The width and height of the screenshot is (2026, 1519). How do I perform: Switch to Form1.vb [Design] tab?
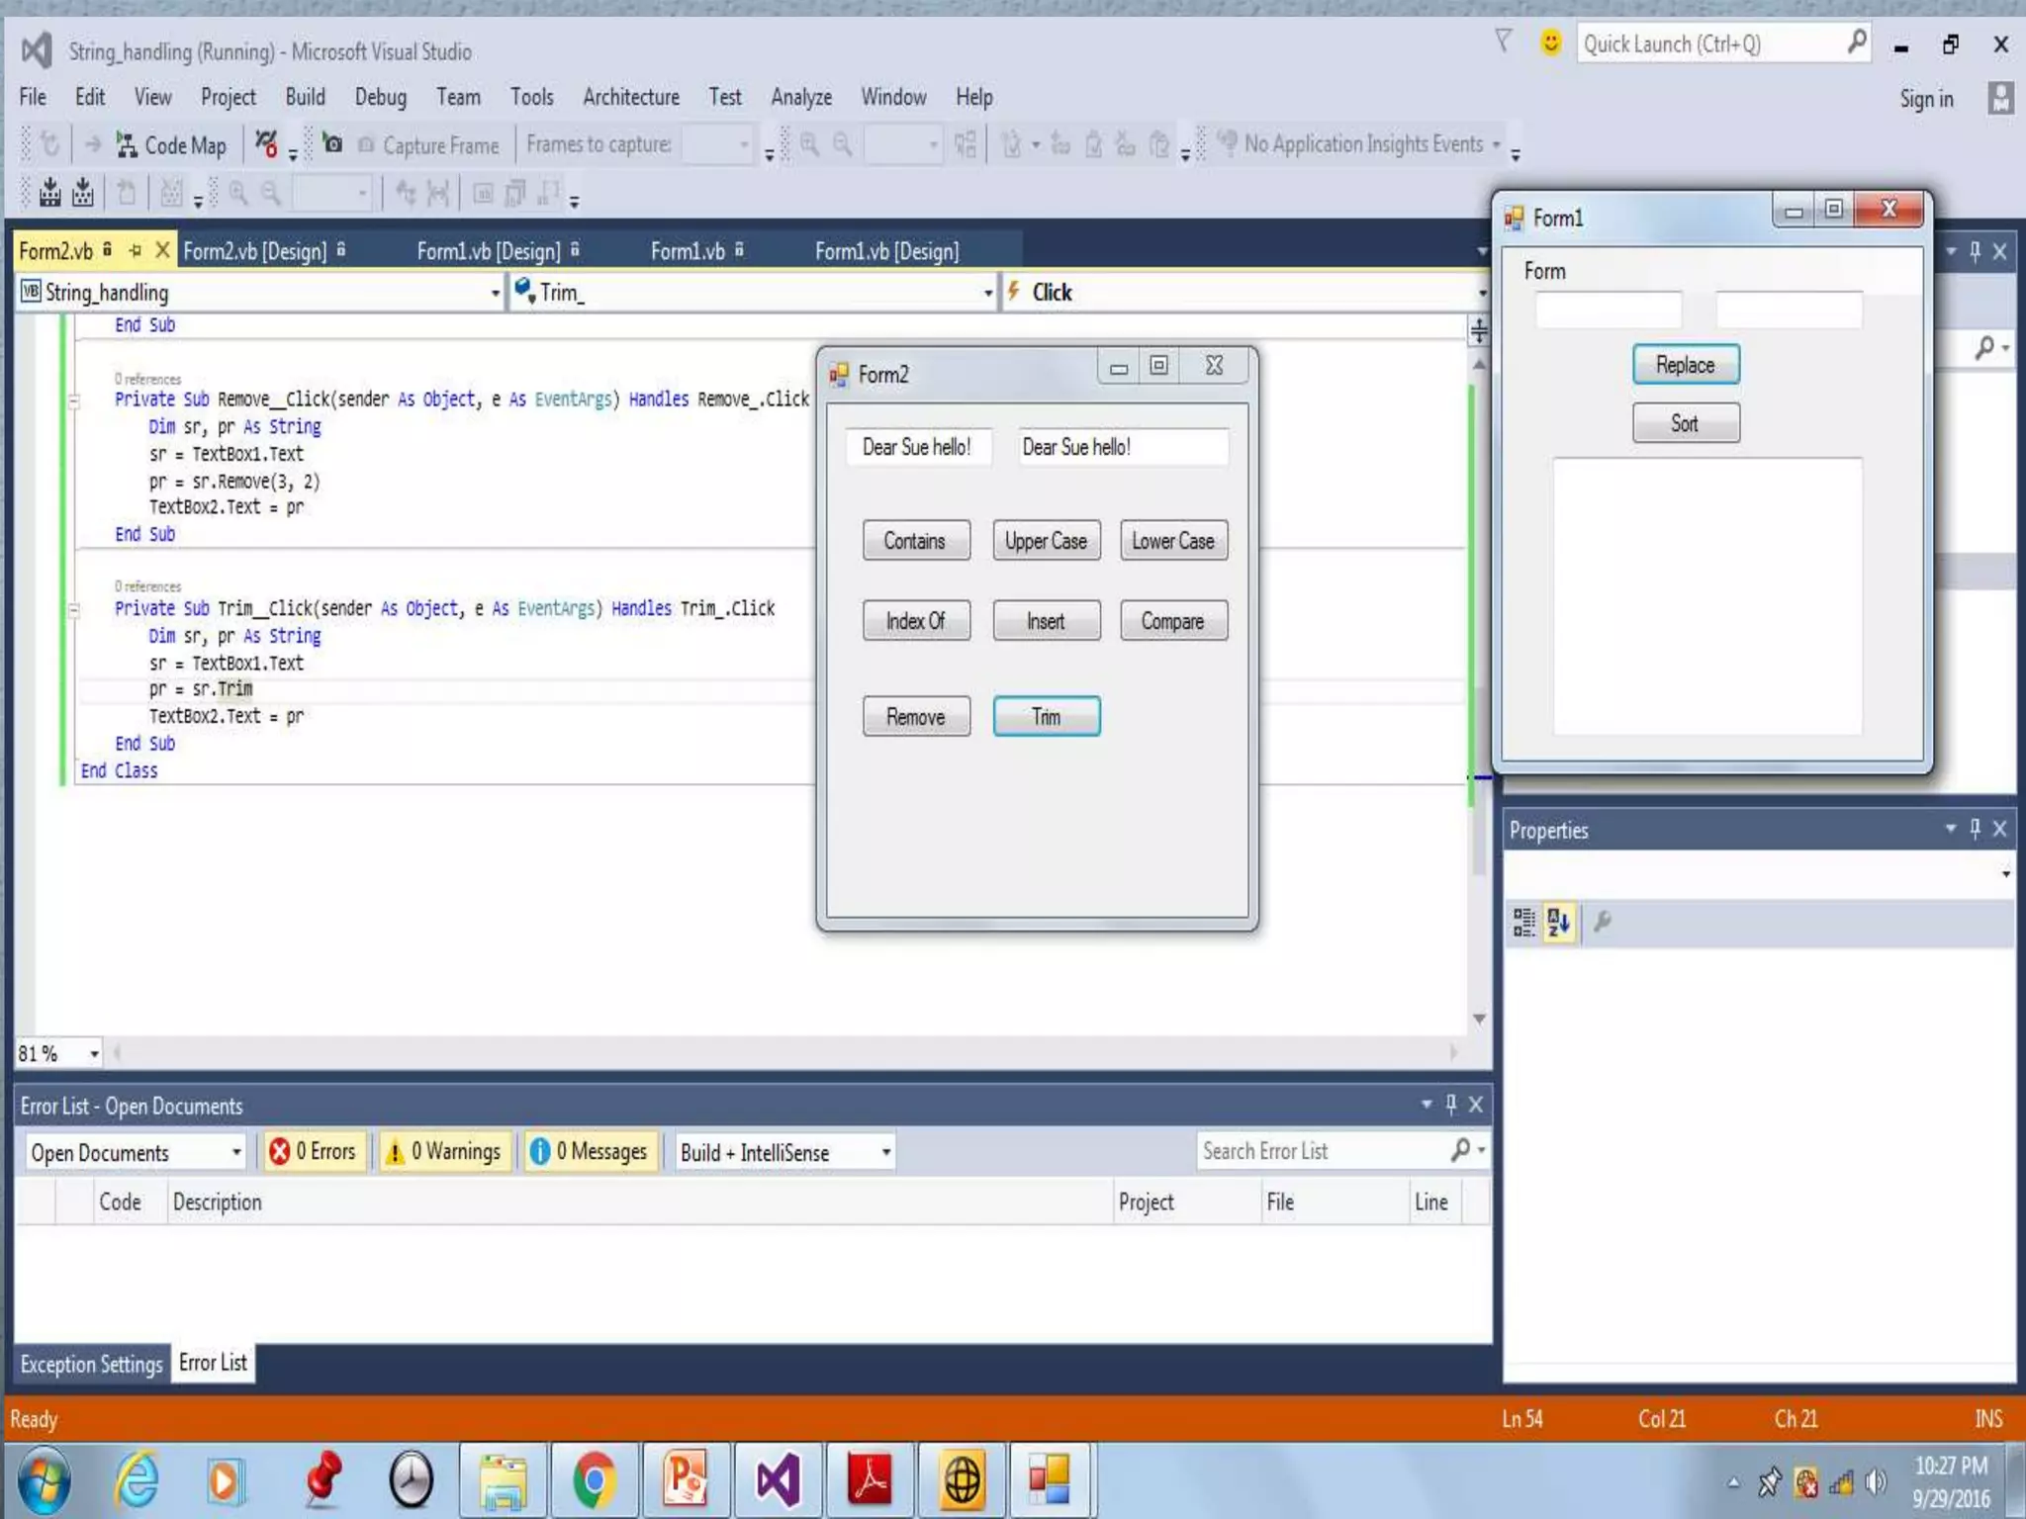tap(489, 251)
